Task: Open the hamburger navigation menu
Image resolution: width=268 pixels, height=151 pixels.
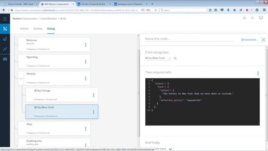Action: tap(5, 18)
